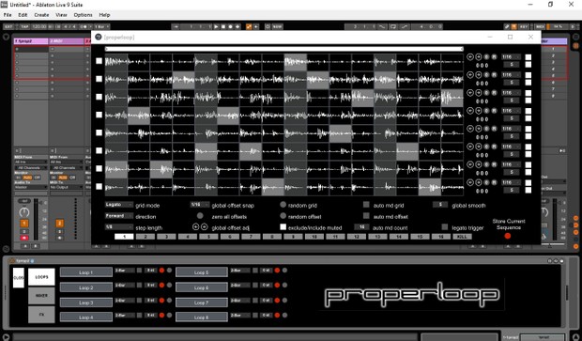The height and width of the screenshot is (341, 582).
Task: Toggle the random grid radio button
Action: (x=283, y=205)
